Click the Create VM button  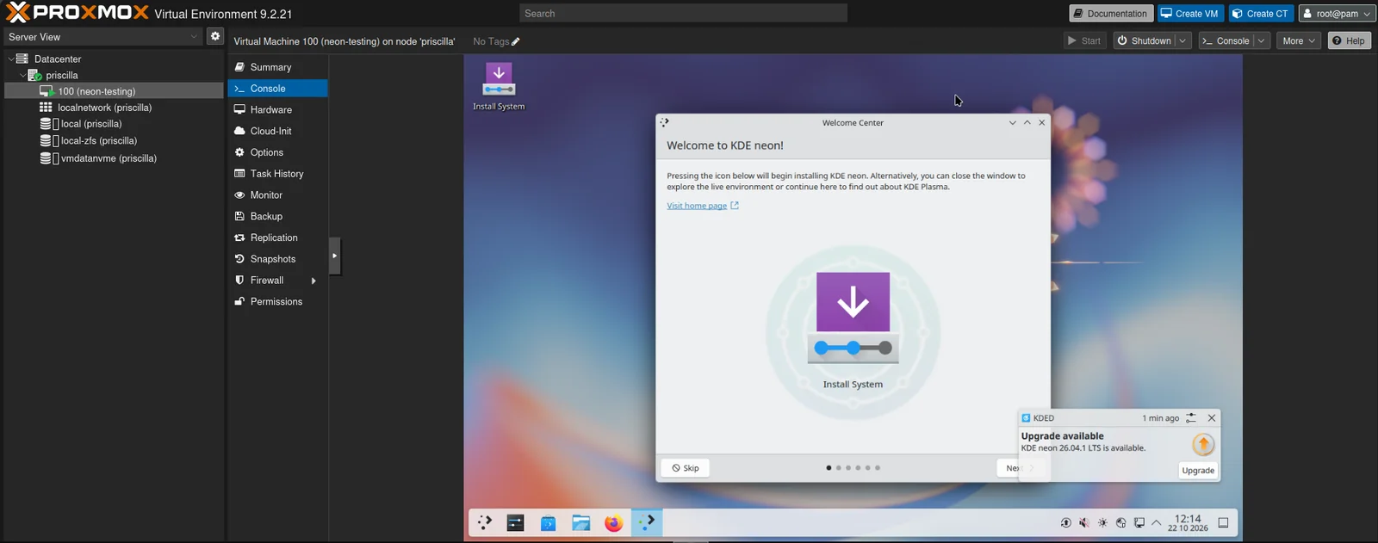click(x=1190, y=14)
